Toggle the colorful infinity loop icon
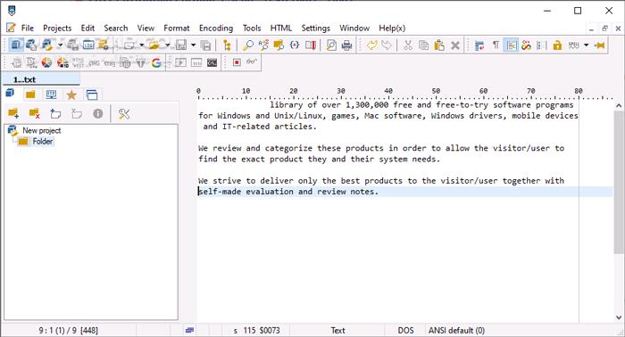This screenshot has width=625, height=337. 526,45
